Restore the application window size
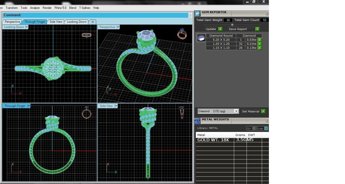 point(254,2)
